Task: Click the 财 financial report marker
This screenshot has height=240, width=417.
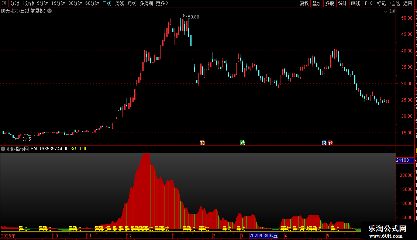Action: tap(324, 143)
